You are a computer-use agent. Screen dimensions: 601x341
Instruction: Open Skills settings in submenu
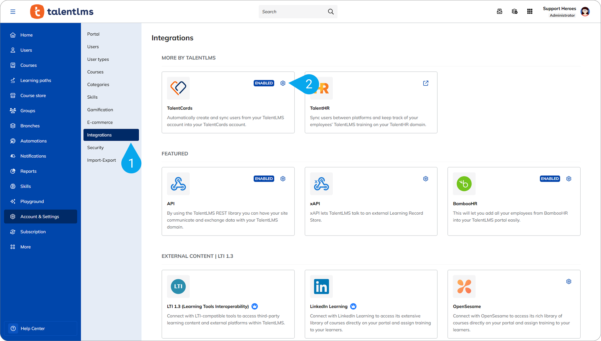pos(111,97)
